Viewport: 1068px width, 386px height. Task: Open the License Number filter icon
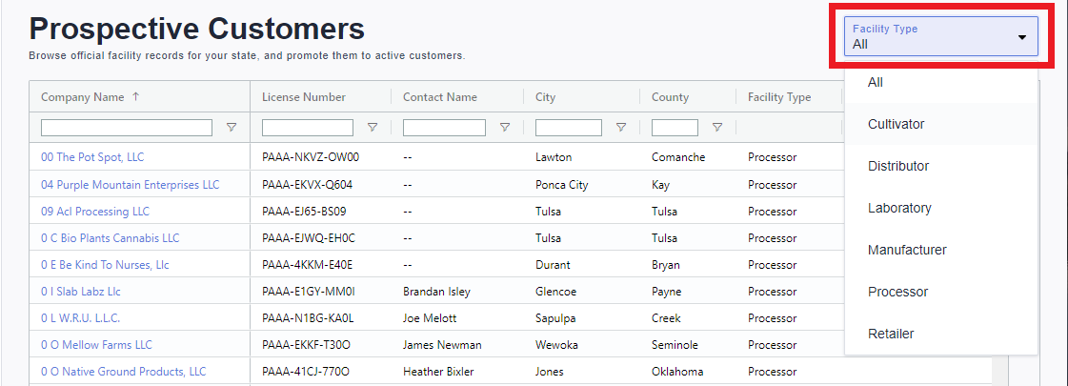[x=373, y=127]
